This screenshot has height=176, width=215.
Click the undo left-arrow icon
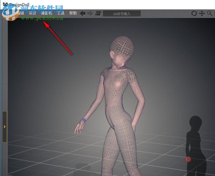click(x=82, y=13)
